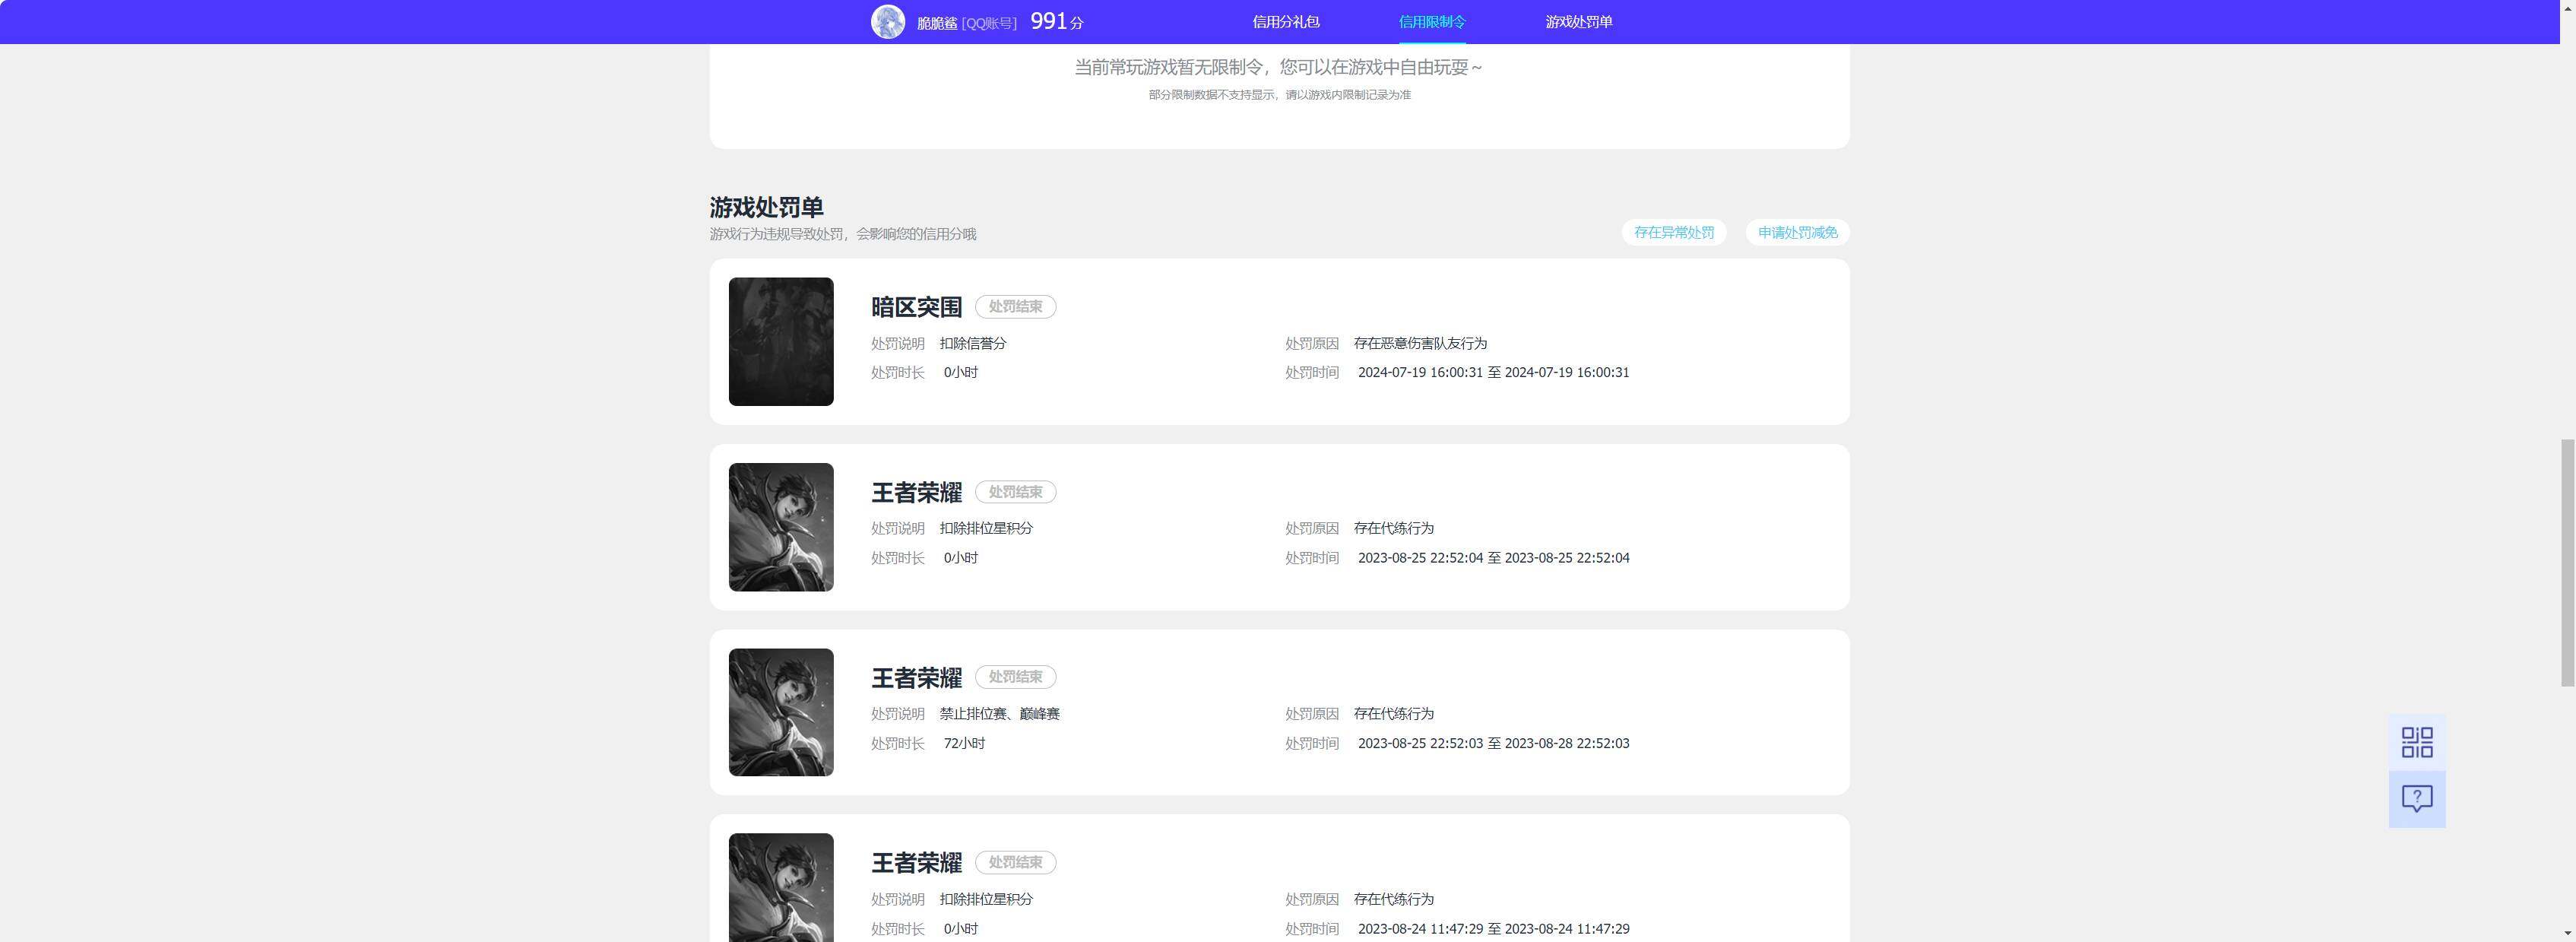Click the 暗区突围 game thumbnail

[x=781, y=342]
